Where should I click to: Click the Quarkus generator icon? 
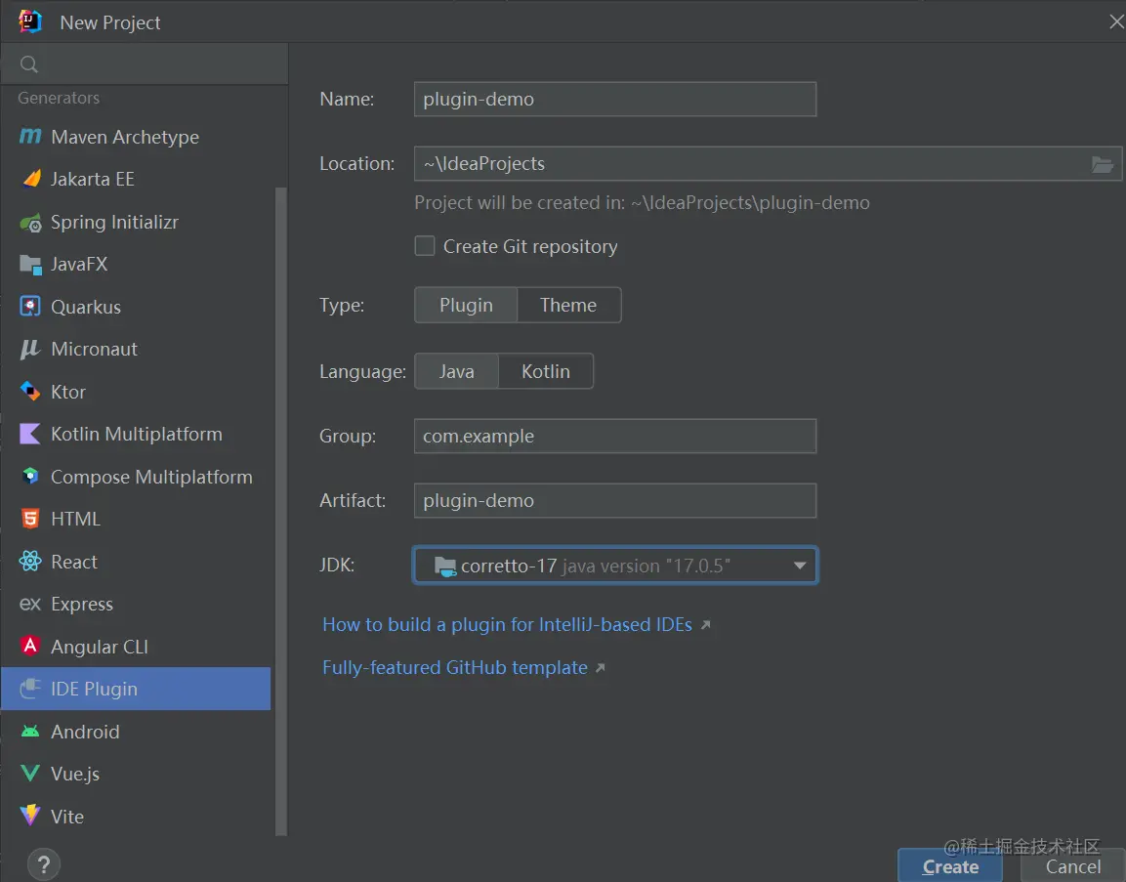pos(30,307)
